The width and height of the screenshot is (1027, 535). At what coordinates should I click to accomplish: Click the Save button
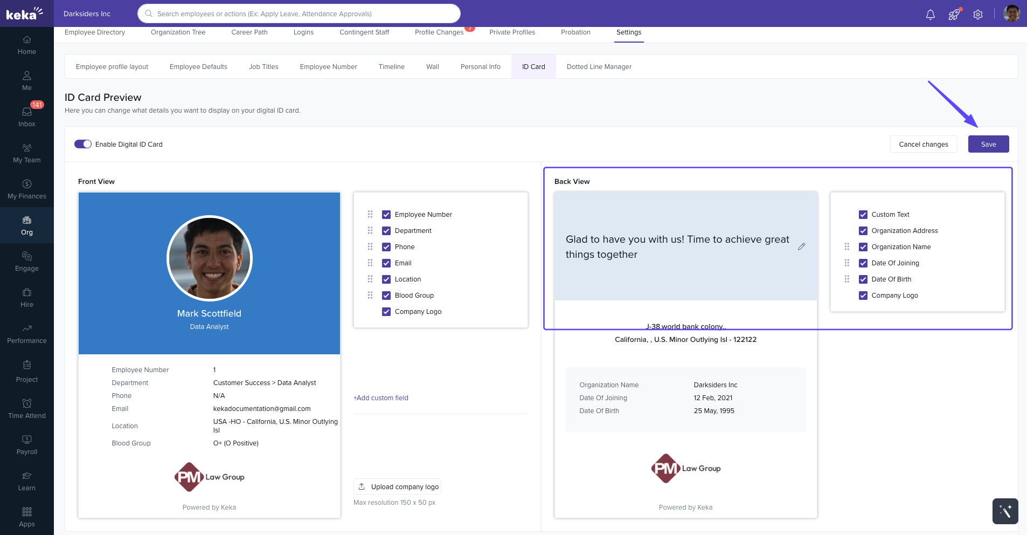coord(988,144)
